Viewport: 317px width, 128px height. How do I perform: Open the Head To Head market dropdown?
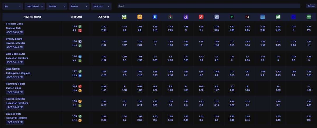tap(35, 6)
